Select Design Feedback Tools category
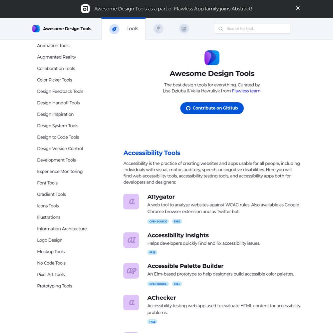Viewport: 333px width, 333px height. pos(60,92)
